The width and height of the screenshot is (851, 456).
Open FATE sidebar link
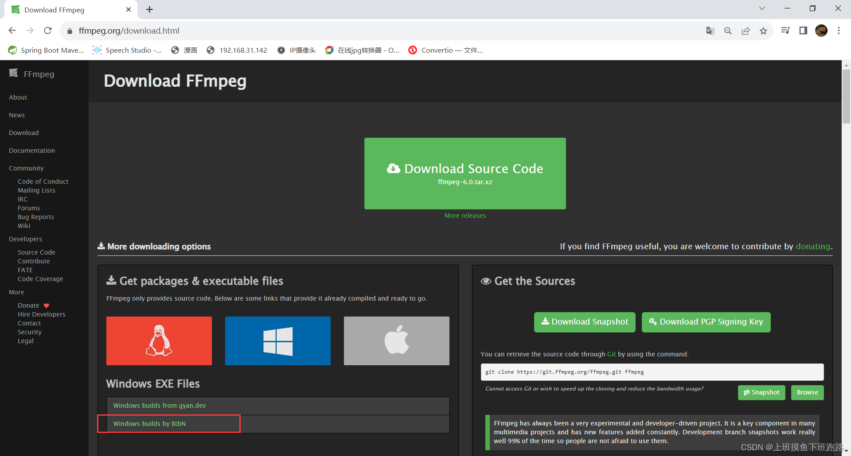coord(25,270)
